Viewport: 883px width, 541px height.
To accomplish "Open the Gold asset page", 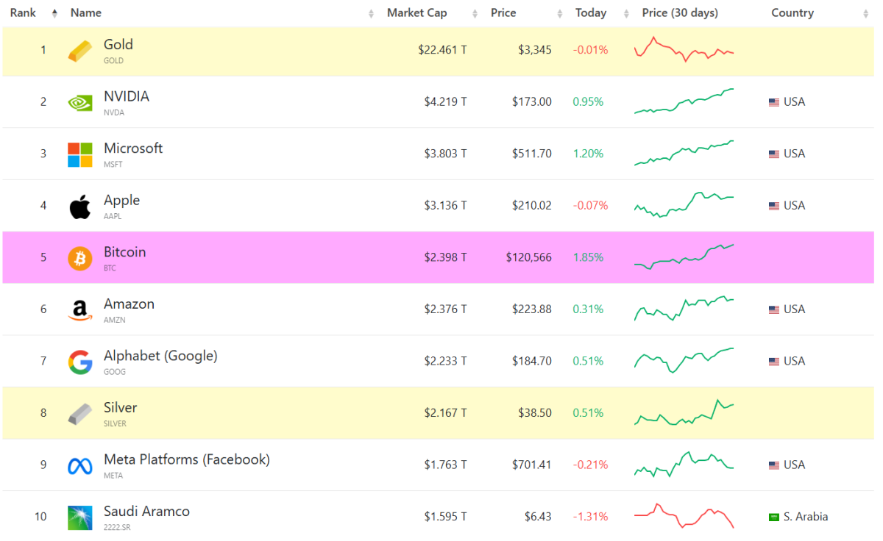I will click(x=118, y=45).
